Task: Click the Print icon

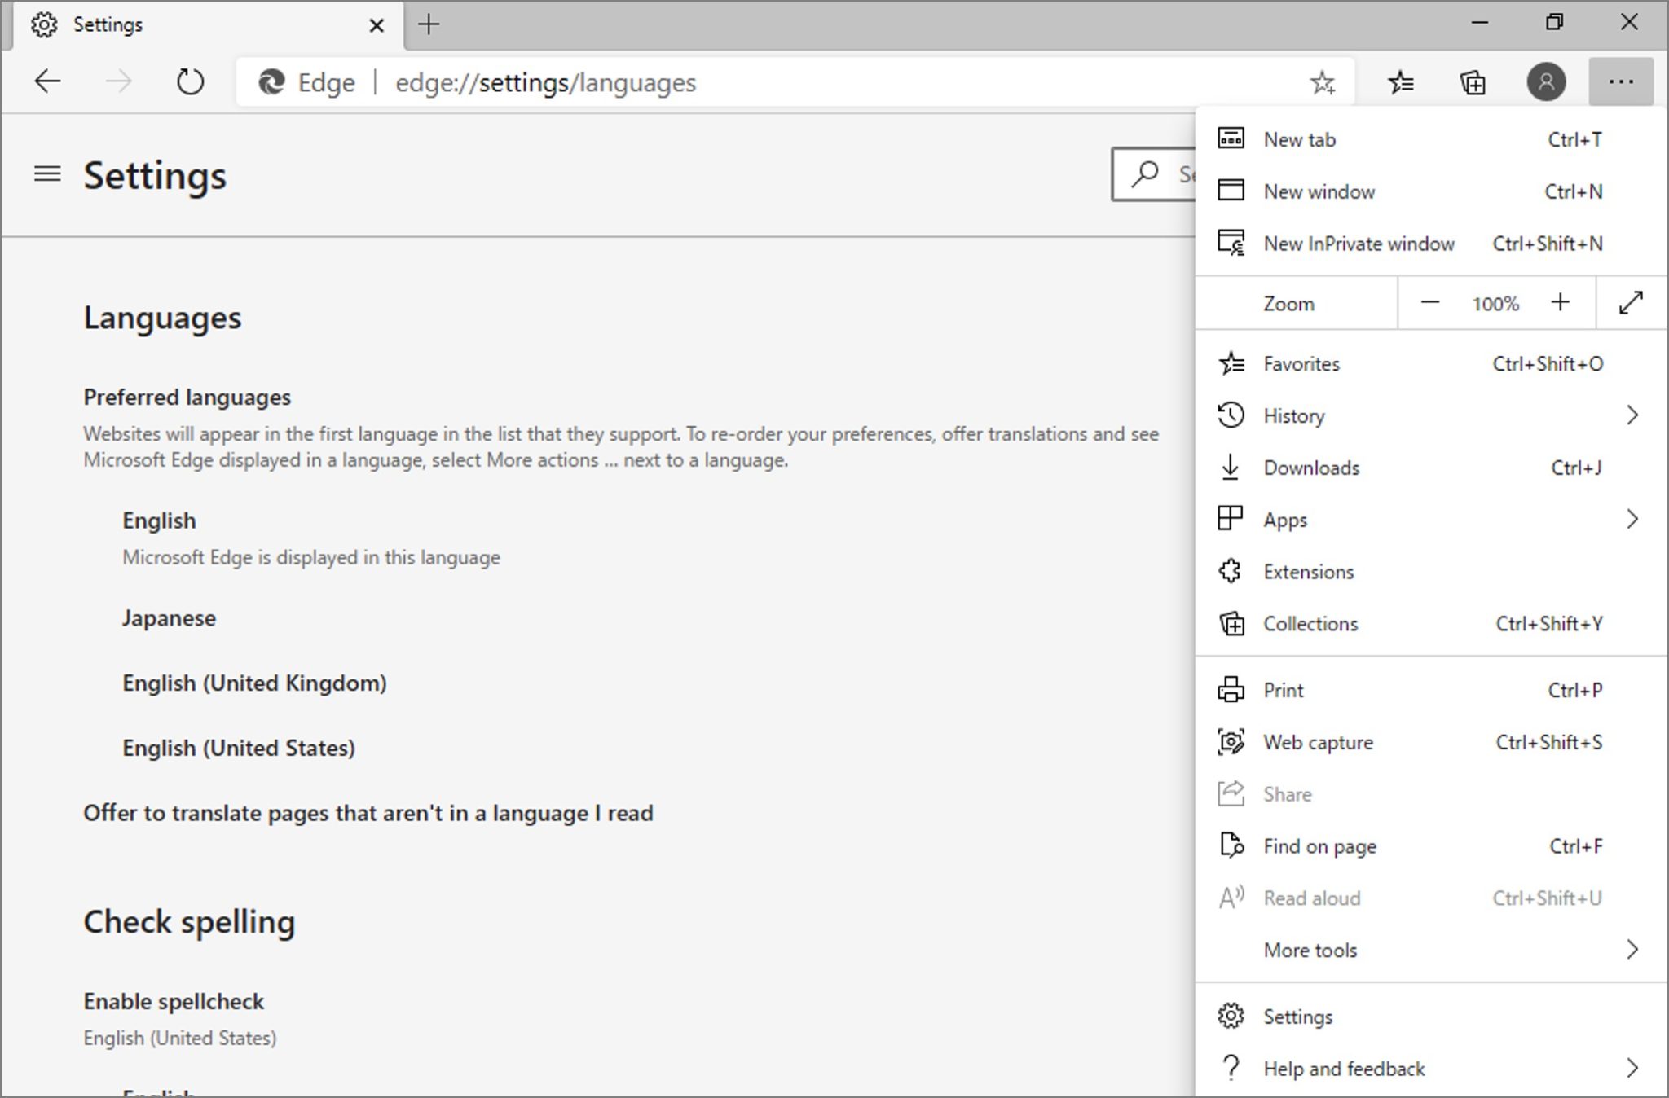Action: click(x=1231, y=689)
